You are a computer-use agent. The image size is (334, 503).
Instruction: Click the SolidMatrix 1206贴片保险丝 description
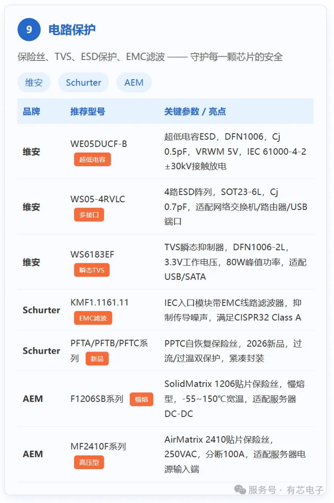[235, 399]
